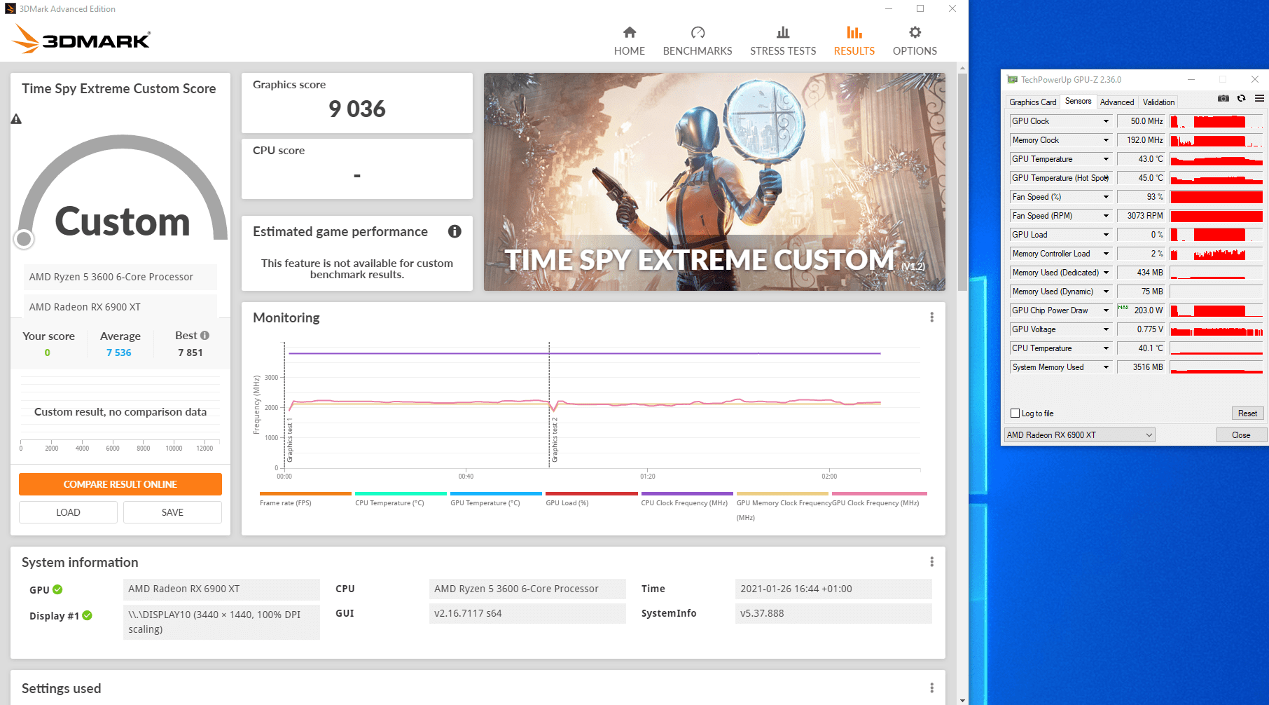The width and height of the screenshot is (1269, 705).
Task: Toggle CPU Temperature legend in Monitoring
Action: click(x=401, y=499)
